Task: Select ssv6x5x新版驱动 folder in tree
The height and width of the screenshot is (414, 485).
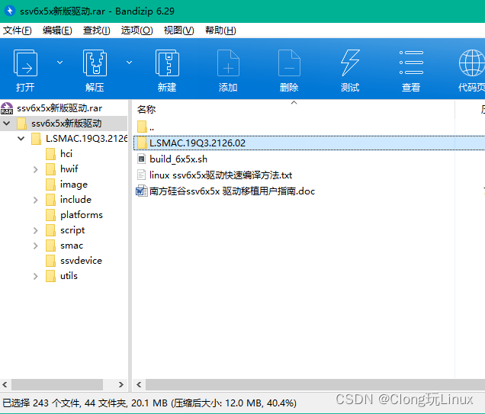Action: (x=66, y=124)
